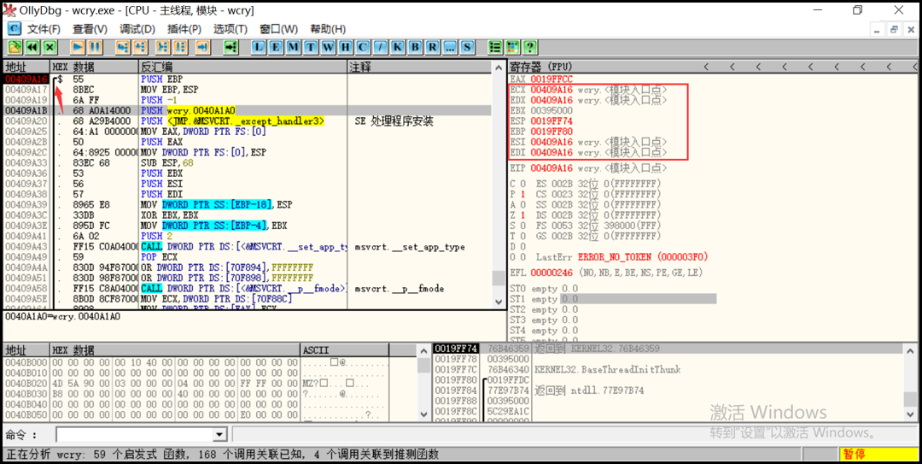Open the Appearance color grid icon
The image size is (922, 464).
click(x=513, y=46)
